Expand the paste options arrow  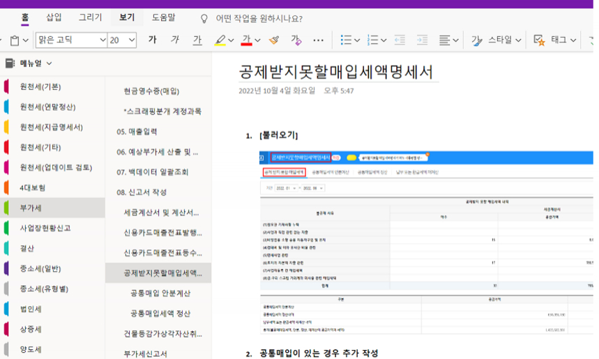(x=26, y=40)
